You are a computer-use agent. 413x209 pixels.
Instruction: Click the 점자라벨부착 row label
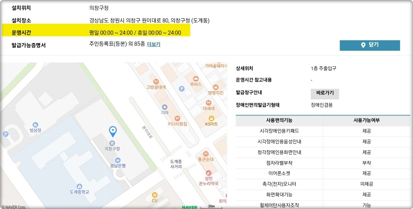tap(279, 163)
